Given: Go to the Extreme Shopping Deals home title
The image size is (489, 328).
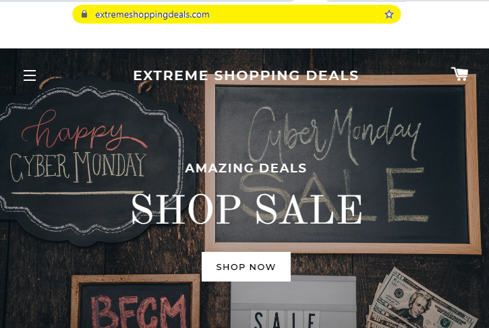Looking at the screenshot, I should click(x=246, y=75).
